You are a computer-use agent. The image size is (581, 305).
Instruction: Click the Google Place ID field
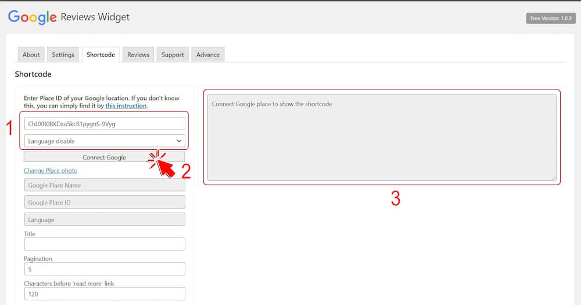[105, 203]
